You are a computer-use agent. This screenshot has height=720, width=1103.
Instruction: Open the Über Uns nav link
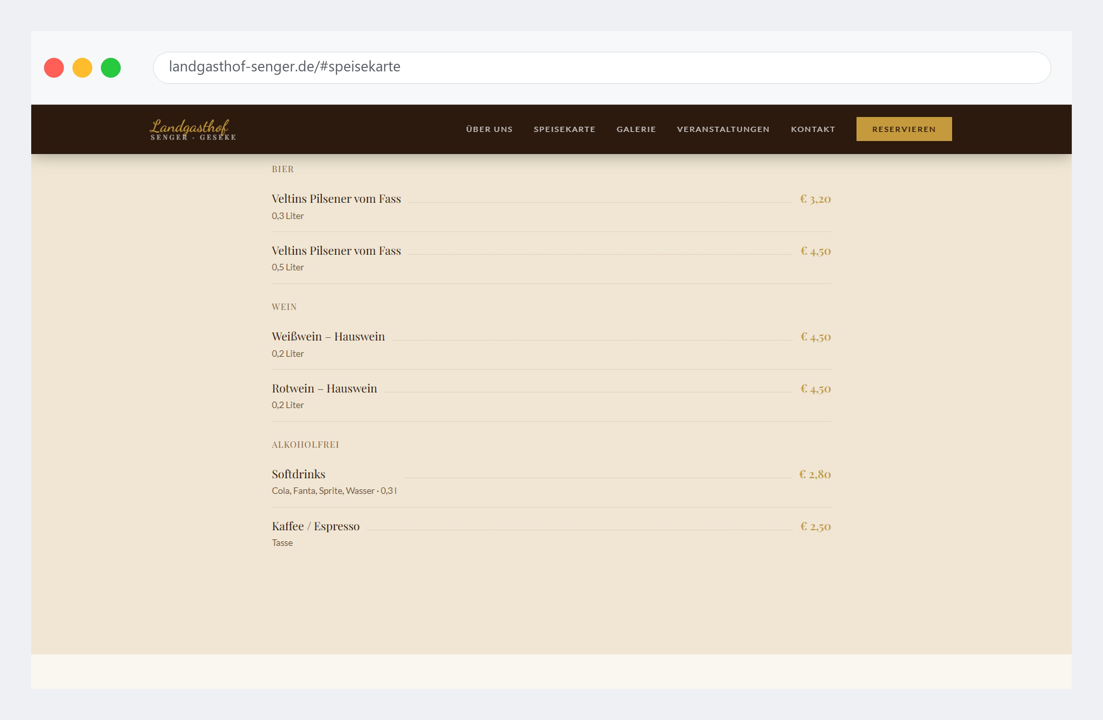pyautogui.click(x=489, y=129)
